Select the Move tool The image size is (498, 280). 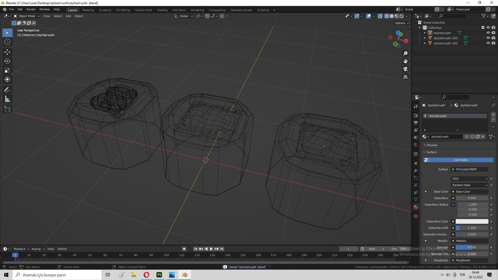[7, 52]
